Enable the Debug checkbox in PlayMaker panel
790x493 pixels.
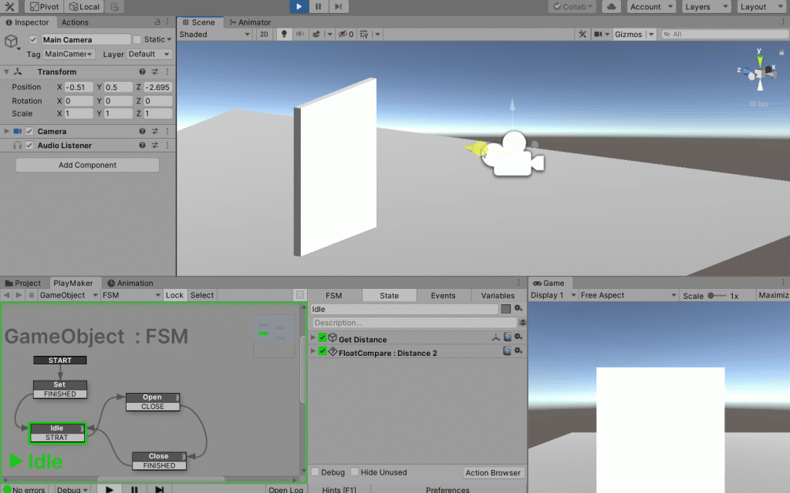coord(314,472)
